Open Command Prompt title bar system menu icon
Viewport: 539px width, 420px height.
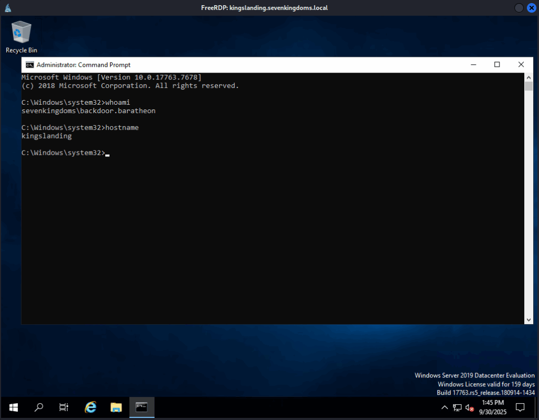pyautogui.click(x=30, y=65)
